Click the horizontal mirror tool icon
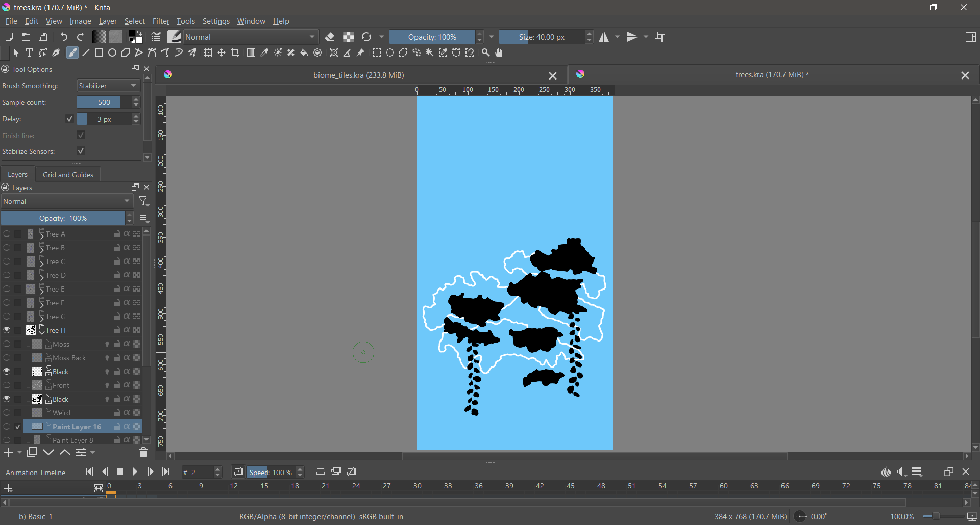Viewport: 980px width, 525px height. click(x=604, y=37)
